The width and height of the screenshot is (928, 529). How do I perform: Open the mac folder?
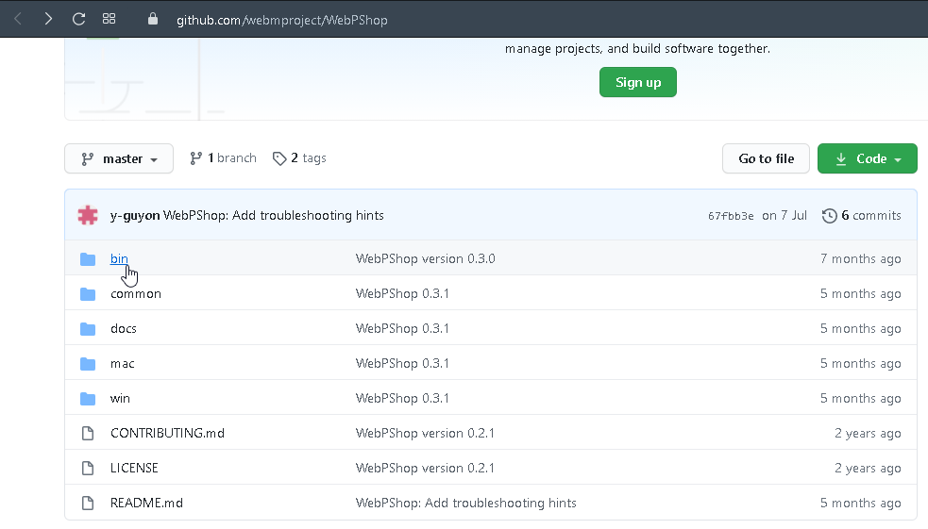tap(122, 363)
